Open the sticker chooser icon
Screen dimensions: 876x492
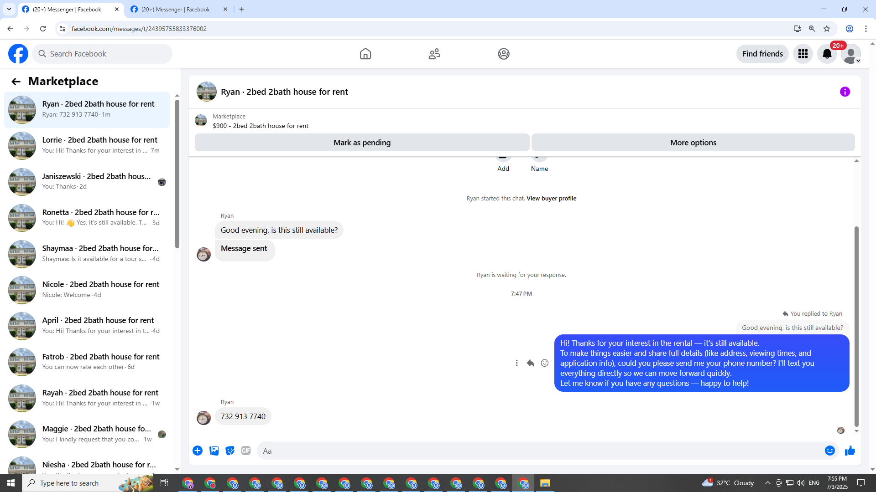click(230, 451)
